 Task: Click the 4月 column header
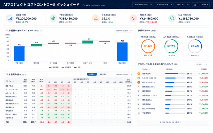[x=69, y=82]
